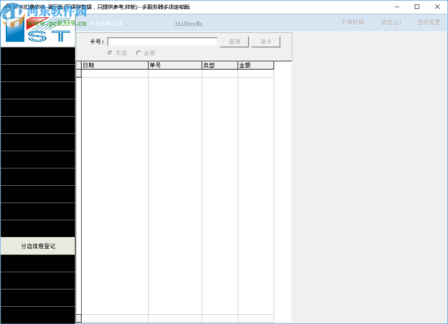Close the IC卡扣费软件 window
The height and width of the screenshot is (324, 448).
437,7
